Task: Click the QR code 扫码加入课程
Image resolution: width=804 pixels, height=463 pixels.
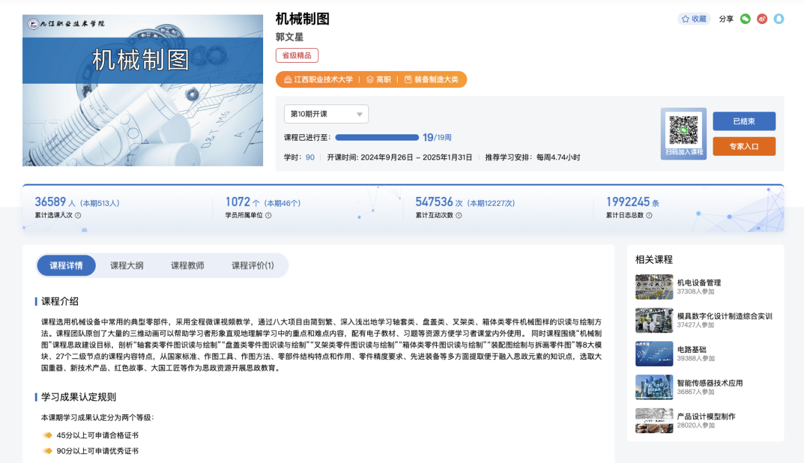Action: (684, 130)
